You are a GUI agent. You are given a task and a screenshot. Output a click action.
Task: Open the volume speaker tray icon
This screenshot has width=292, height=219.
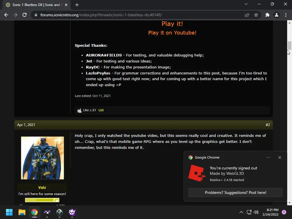coord(256,212)
